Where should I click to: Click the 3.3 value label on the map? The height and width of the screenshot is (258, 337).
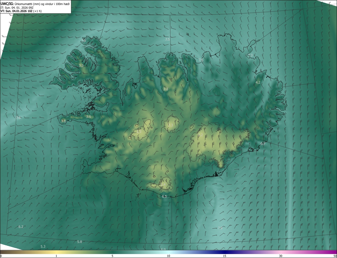click(81, 66)
